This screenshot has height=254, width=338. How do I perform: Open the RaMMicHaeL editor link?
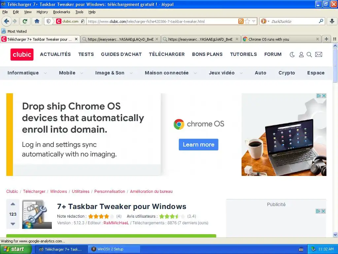pos(116,223)
